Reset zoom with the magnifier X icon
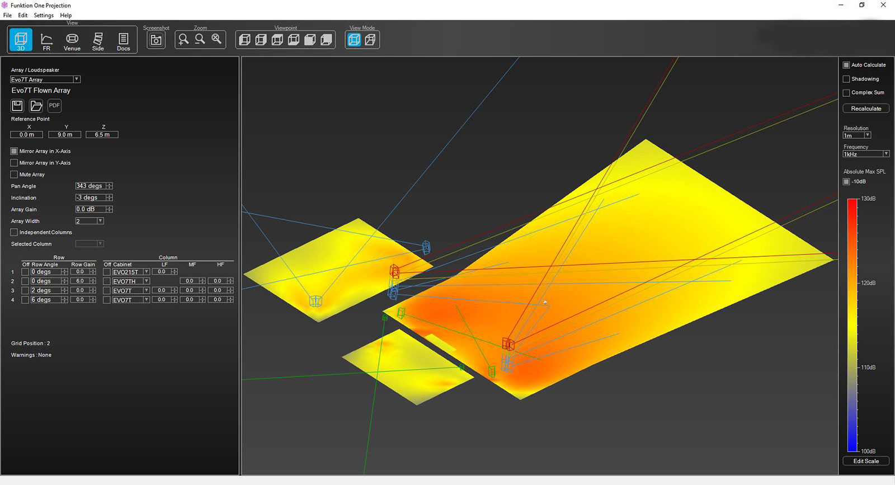 (216, 39)
